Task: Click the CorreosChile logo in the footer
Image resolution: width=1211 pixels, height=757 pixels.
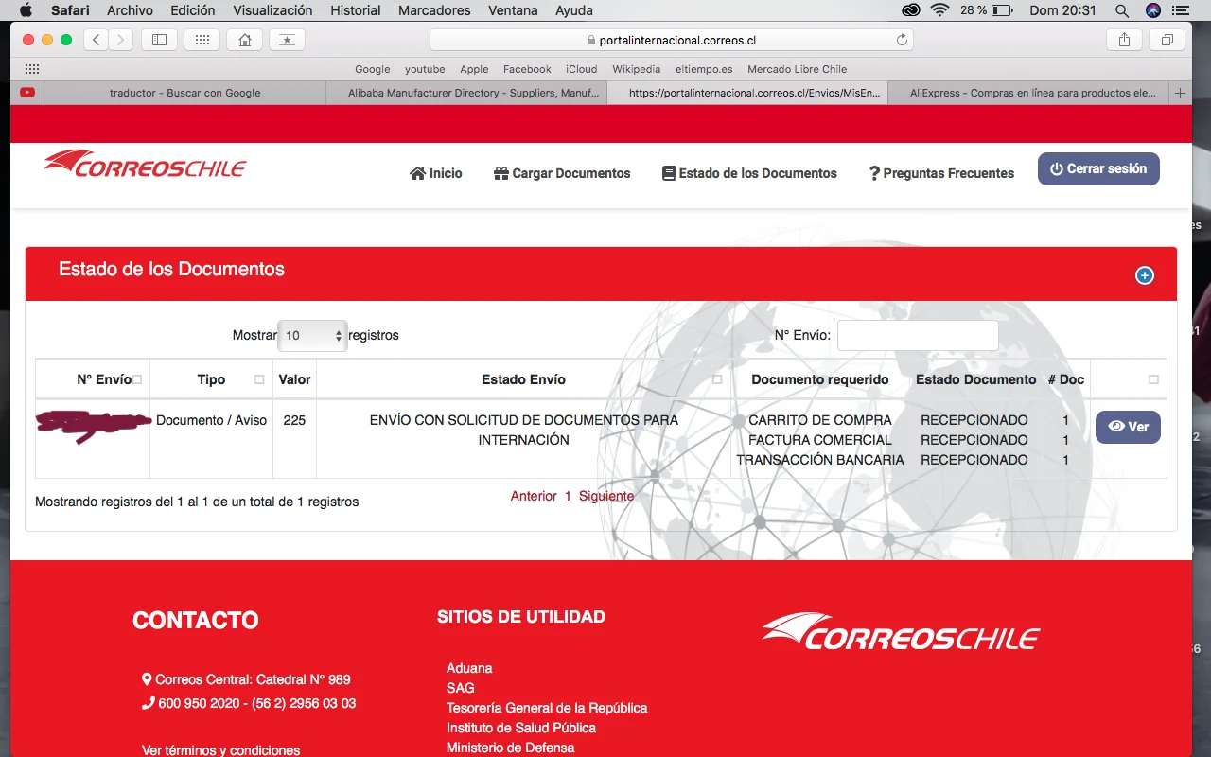Action: pyautogui.click(x=901, y=632)
